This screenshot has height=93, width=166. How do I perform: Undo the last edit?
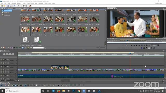point(14,6)
